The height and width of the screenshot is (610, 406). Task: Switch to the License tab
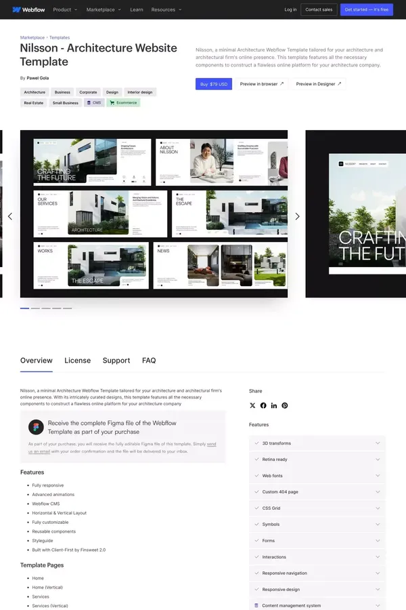77,361
